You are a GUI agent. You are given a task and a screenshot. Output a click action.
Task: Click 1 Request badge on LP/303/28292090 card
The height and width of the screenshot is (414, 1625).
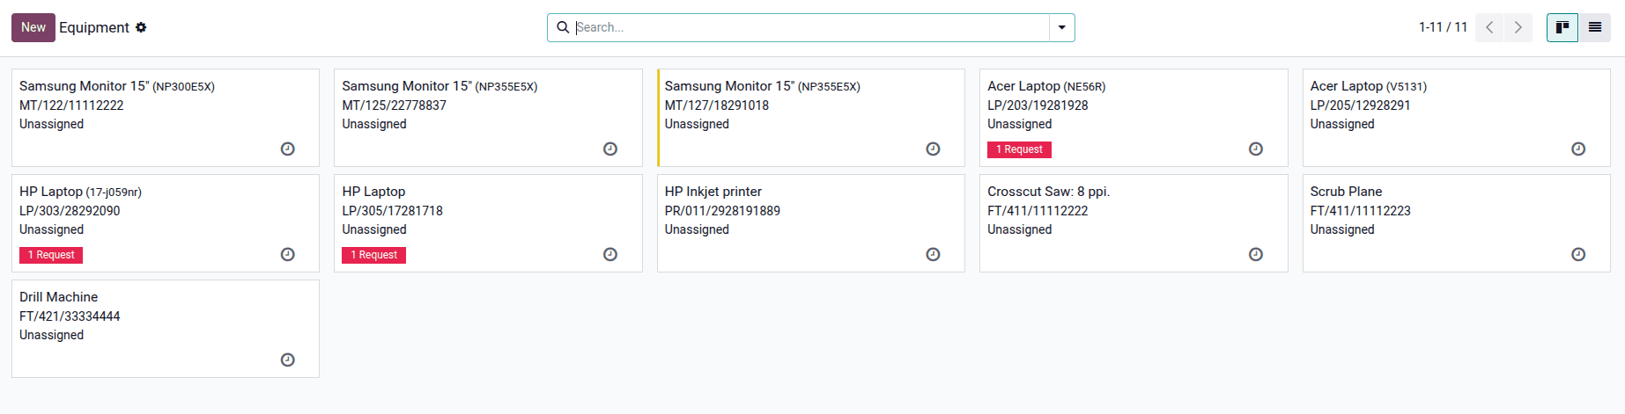pos(51,255)
